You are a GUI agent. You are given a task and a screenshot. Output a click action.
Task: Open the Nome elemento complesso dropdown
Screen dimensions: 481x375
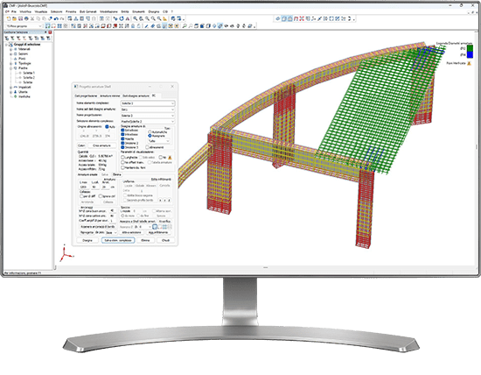click(148, 103)
